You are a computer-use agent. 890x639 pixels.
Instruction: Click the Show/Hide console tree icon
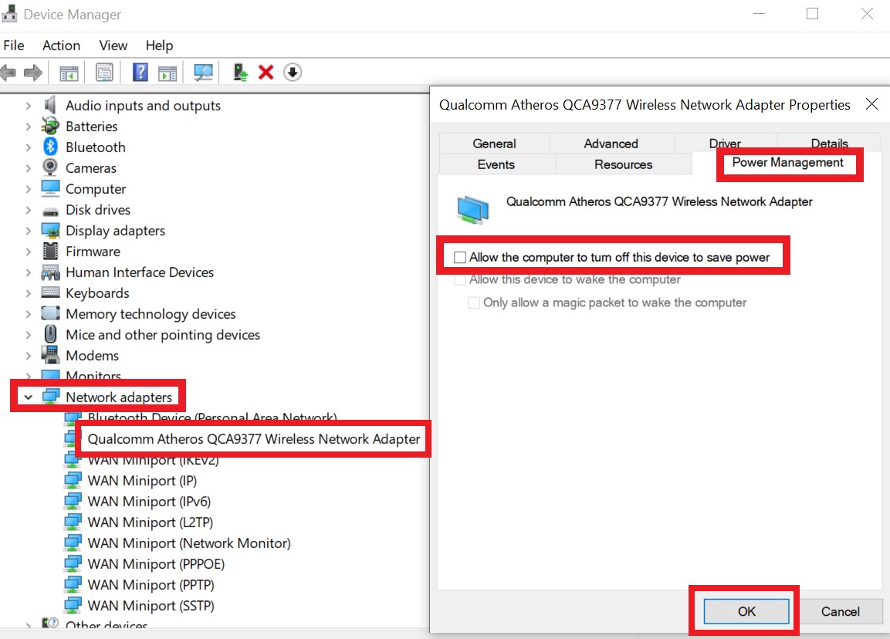point(68,72)
